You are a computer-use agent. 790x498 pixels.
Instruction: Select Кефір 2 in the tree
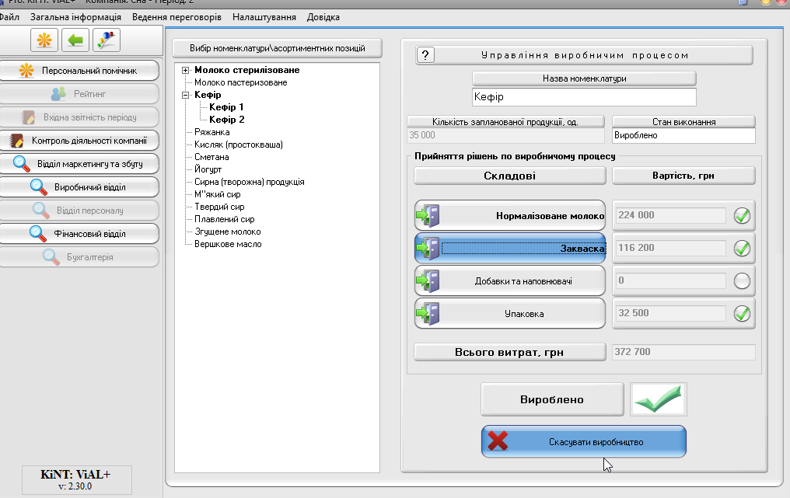pyautogui.click(x=227, y=120)
